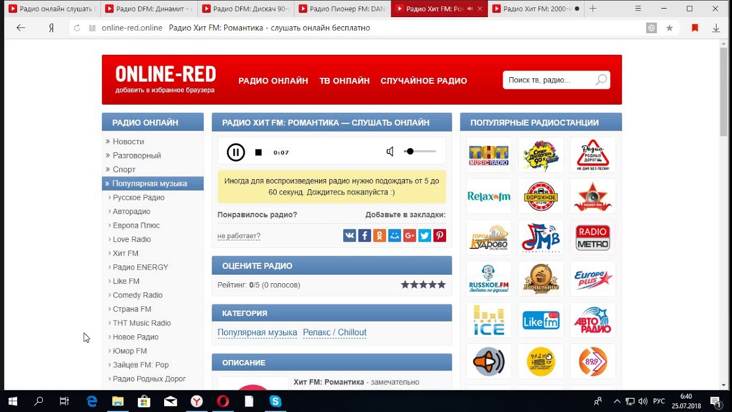Rate radio with the fifth star
The width and height of the screenshot is (732, 412).
pos(441,284)
